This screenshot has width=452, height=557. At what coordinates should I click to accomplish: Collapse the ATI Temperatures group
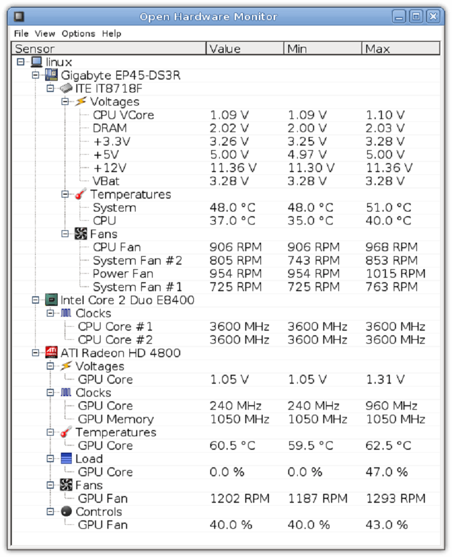point(50,432)
